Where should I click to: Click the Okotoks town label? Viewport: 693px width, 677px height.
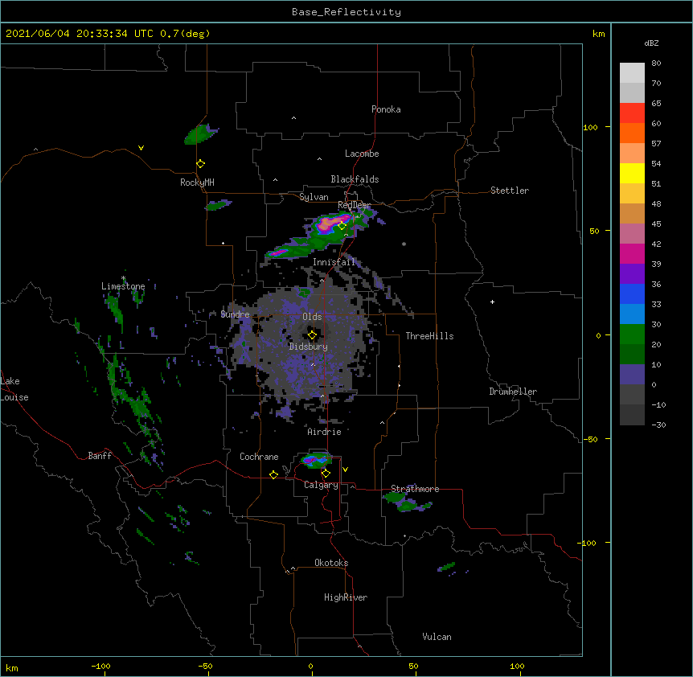coord(331,563)
